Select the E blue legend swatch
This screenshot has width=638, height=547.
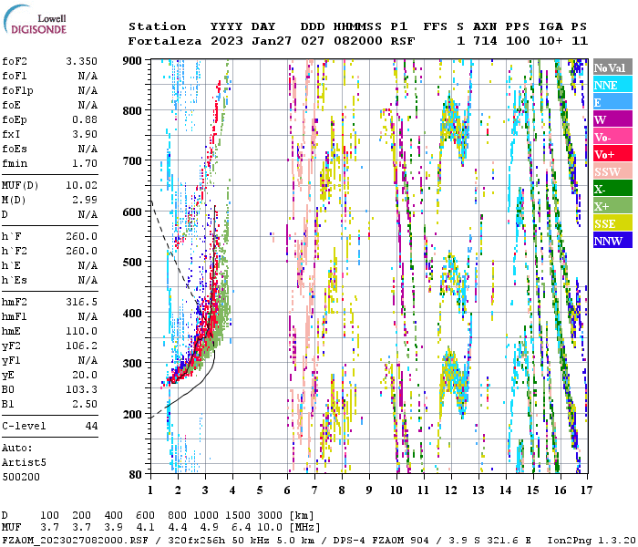(x=612, y=102)
